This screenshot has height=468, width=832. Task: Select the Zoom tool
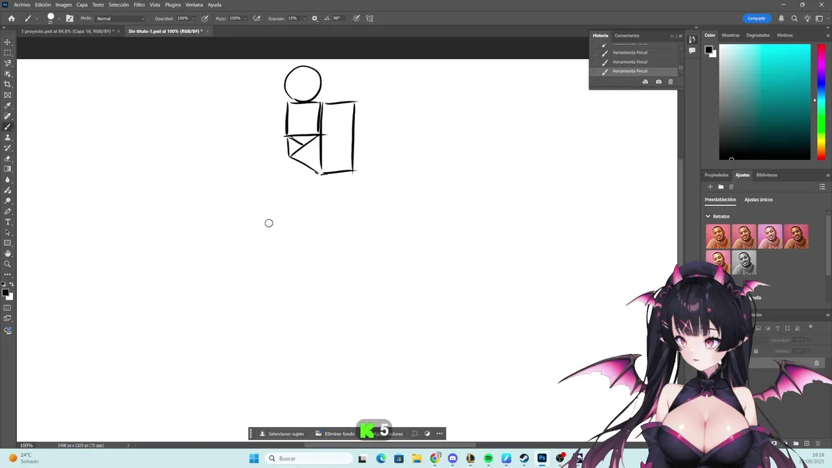(x=8, y=264)
